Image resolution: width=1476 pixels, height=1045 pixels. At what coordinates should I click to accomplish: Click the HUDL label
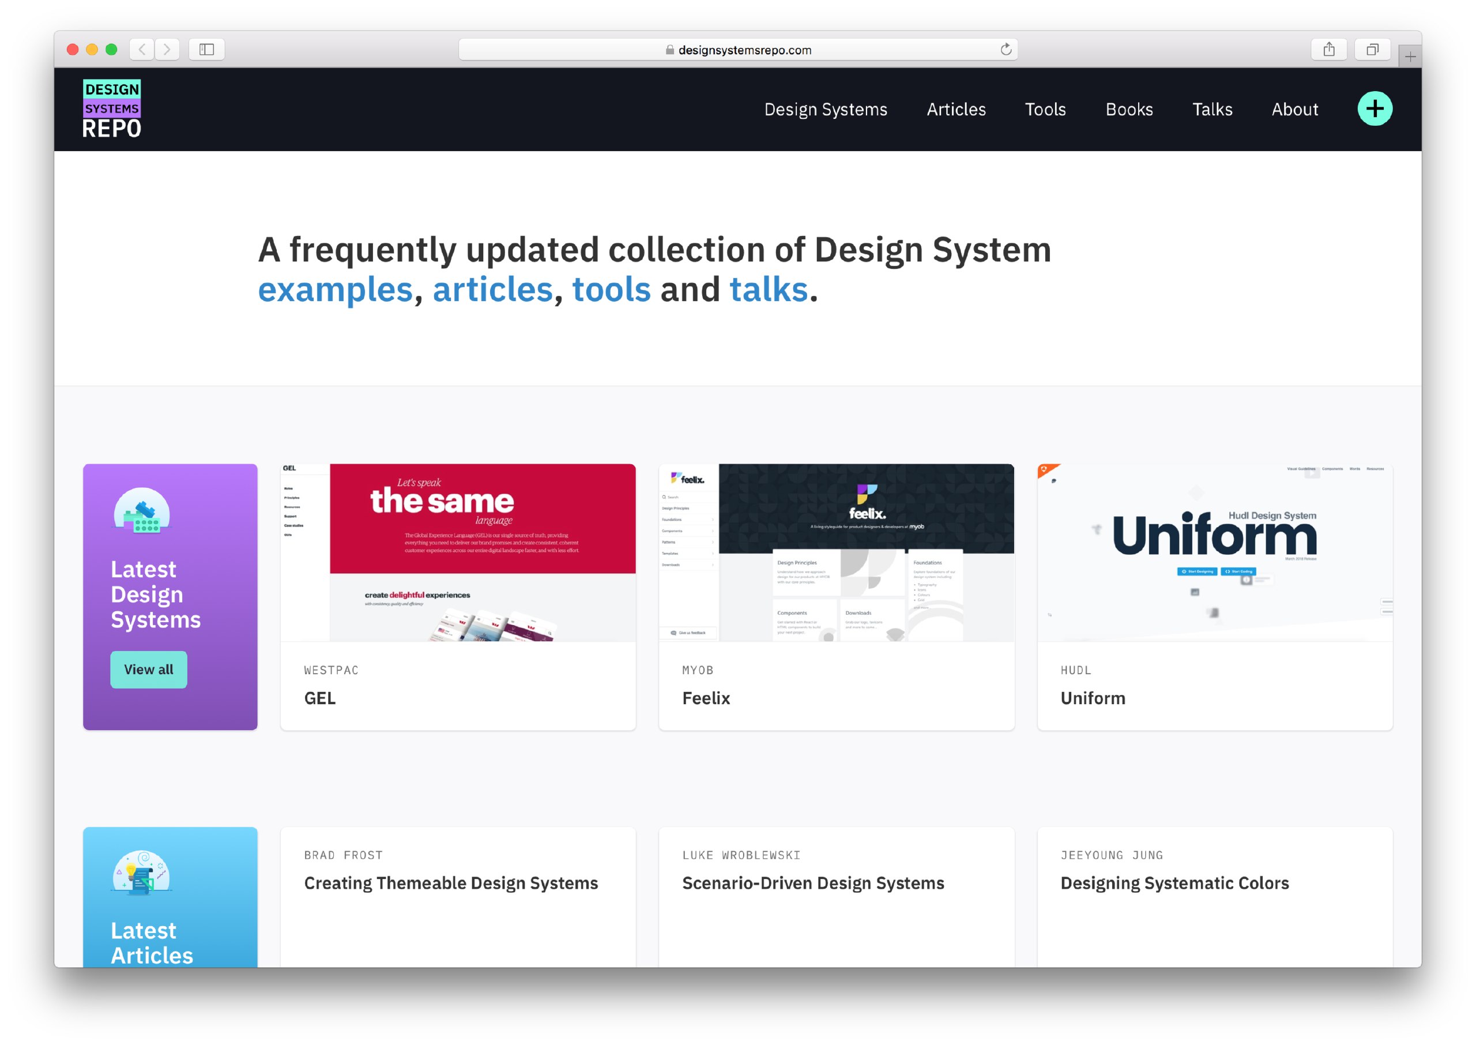1075,670
